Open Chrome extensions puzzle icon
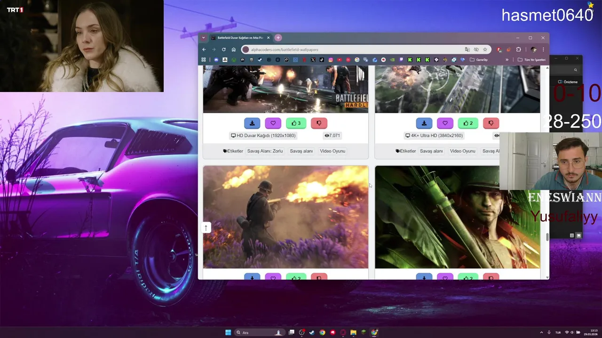This screenshot has height=338, width=602. click(518, 49)
